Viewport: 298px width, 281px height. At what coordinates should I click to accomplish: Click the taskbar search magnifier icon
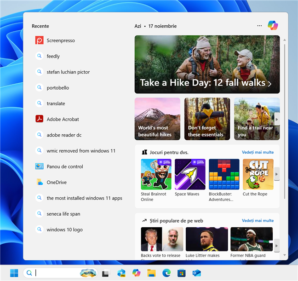tap(29, 273)
